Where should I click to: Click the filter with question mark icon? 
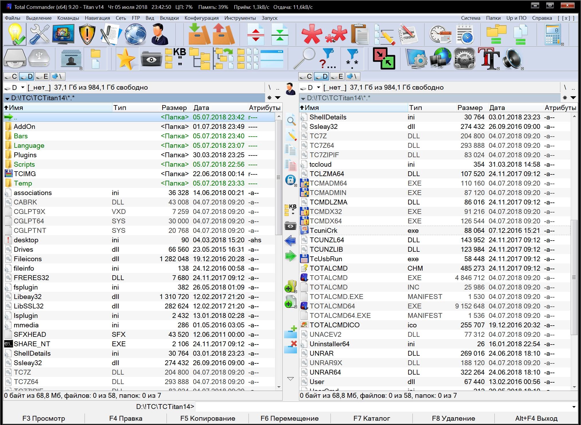328,58
